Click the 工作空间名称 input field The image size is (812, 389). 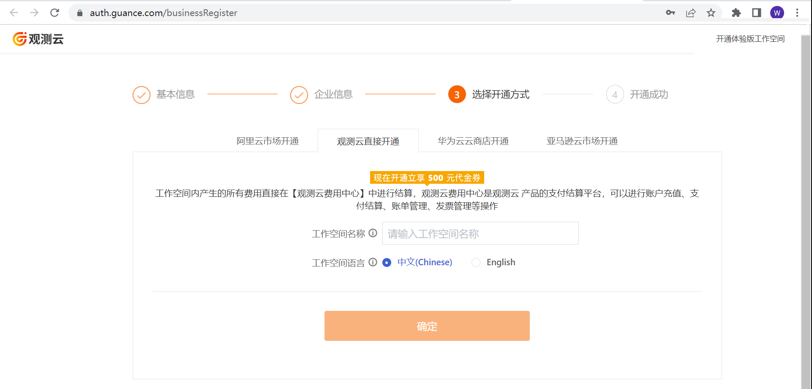pyautogui.click(x=480, y=233)
